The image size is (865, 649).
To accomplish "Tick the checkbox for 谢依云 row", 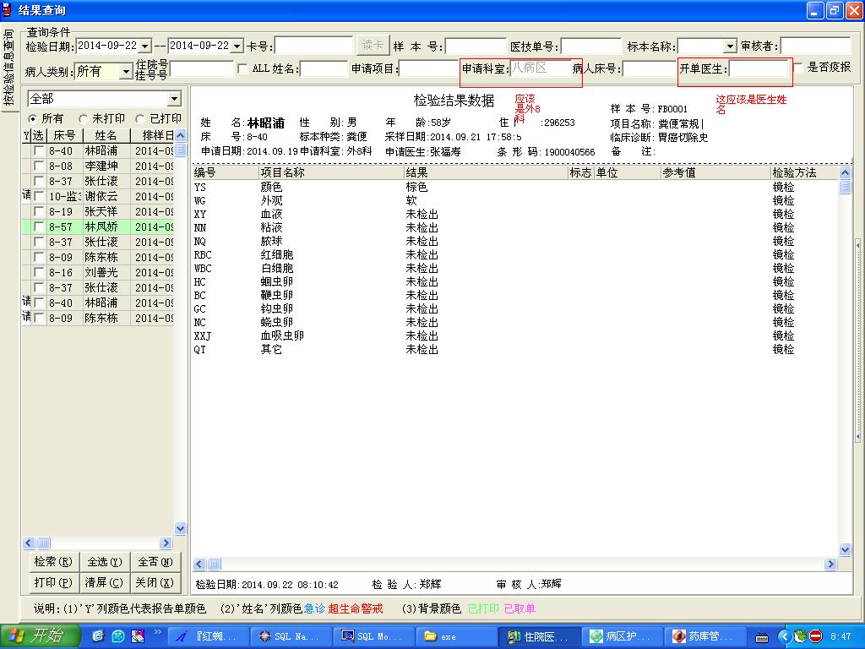I will [39, 196].
